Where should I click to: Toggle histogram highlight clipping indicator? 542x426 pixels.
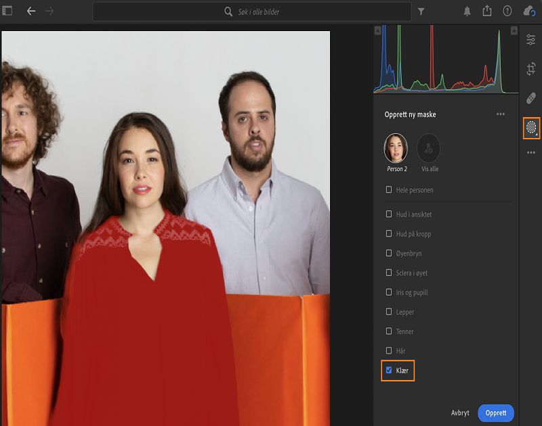click(514, 30)
